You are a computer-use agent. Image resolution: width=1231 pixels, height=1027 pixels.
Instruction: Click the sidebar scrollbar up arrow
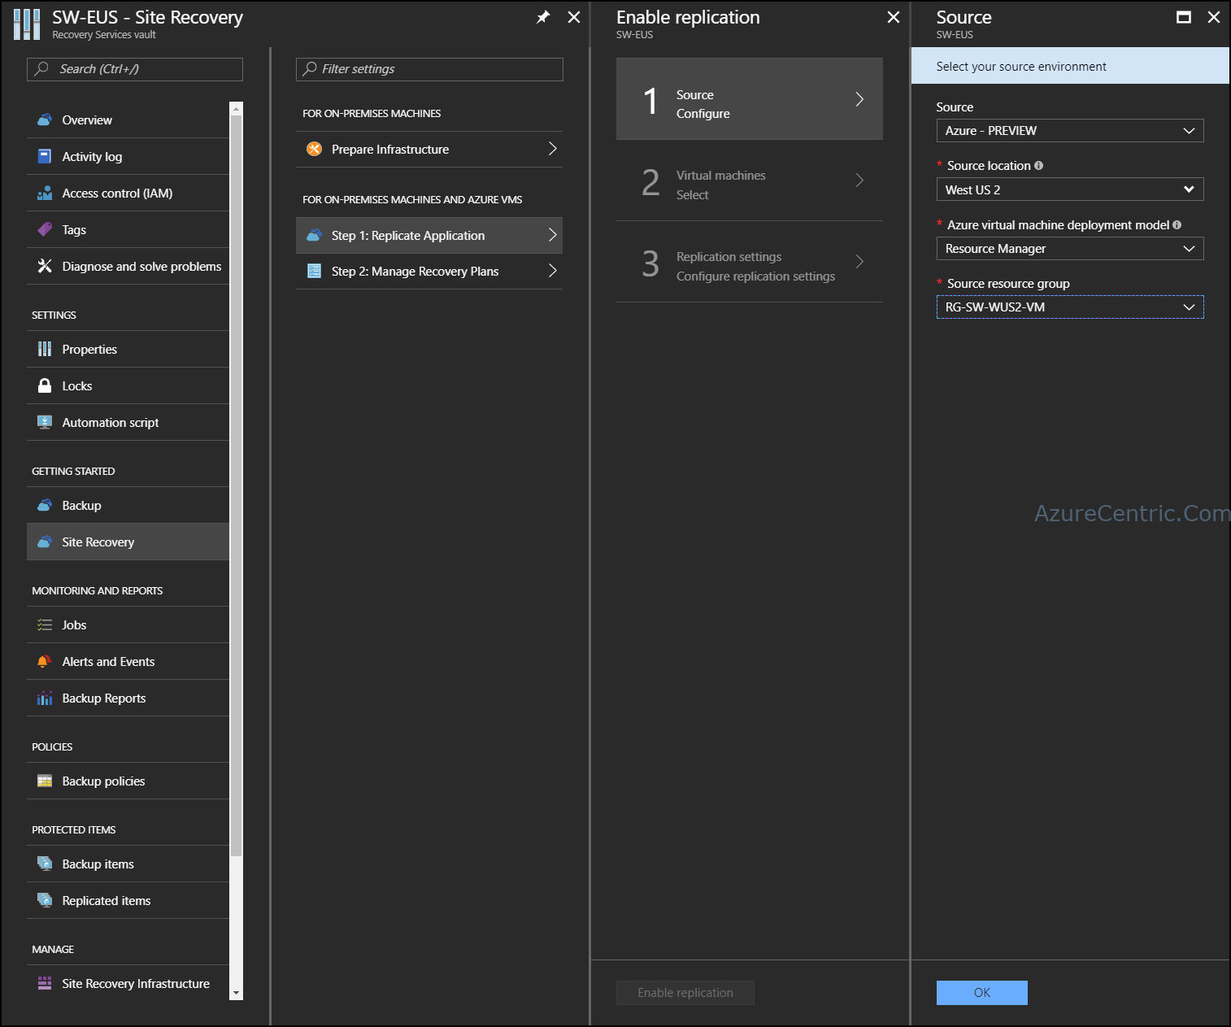coord(237,108)
